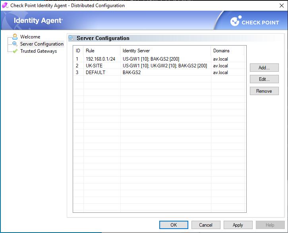Select the DEFAULT rule row
Viewport: 288px width, 233px height.
pyautogui.click(x=159, y=73)
